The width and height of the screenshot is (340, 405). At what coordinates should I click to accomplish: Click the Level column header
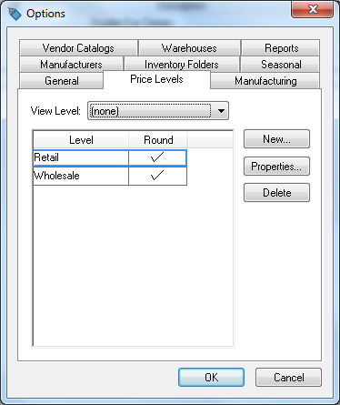tap(81, 140)
